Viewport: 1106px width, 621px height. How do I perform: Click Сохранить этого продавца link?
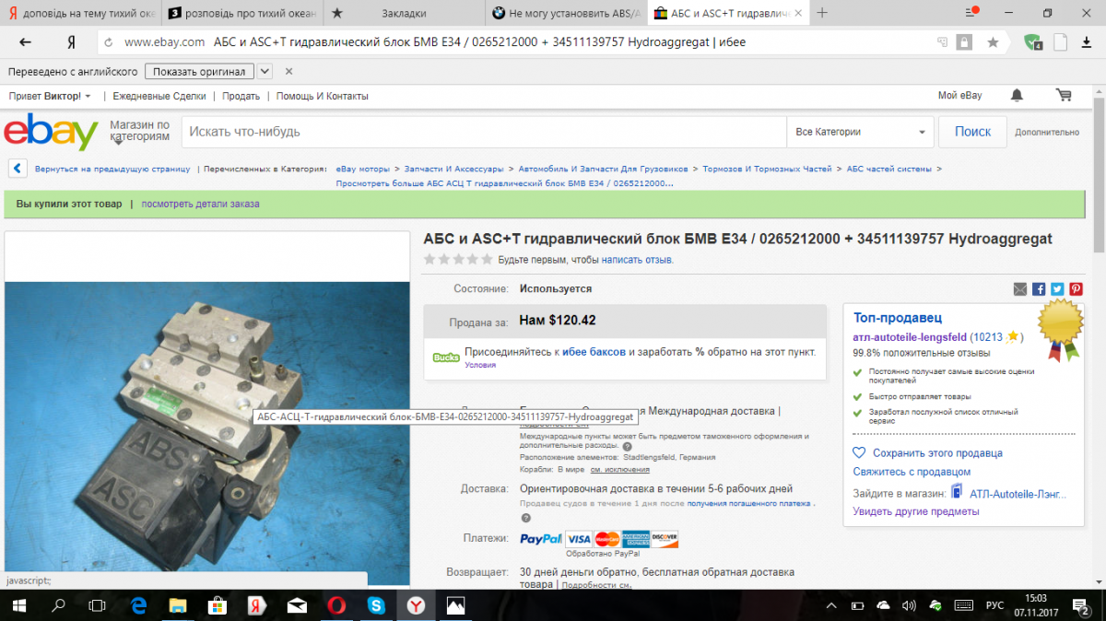tap(937, 453)
